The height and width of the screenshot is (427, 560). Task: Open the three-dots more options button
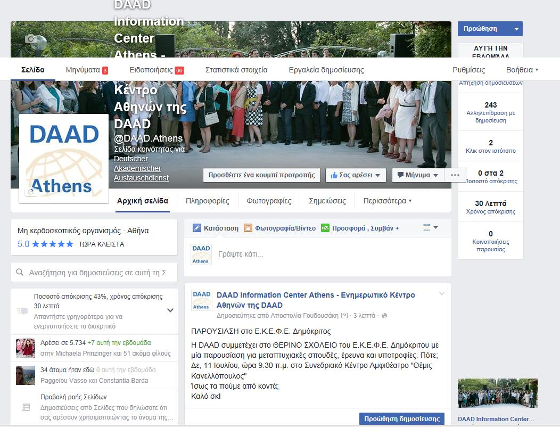click(455, 175)
